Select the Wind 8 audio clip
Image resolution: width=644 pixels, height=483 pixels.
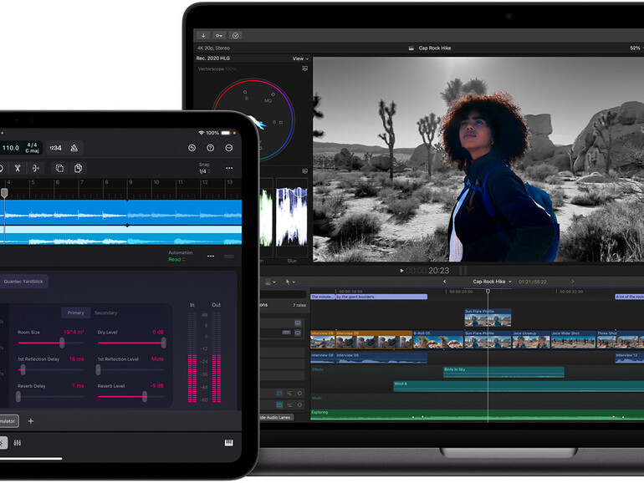coord(519,387)
